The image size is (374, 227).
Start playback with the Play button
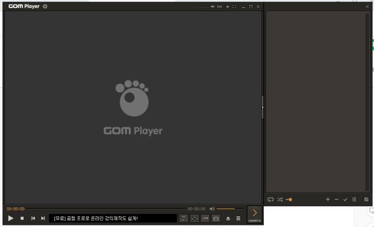[11, 218]
